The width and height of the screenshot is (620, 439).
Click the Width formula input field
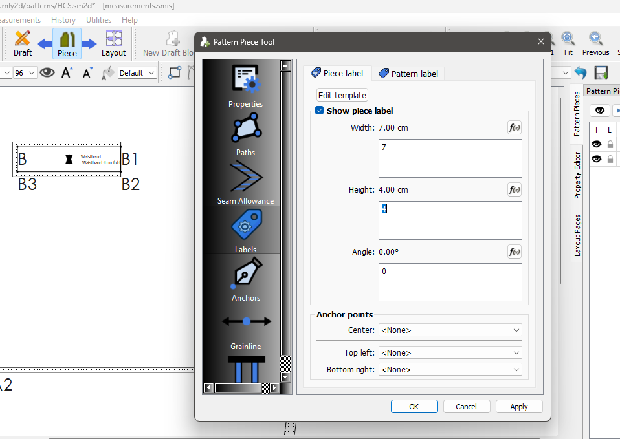[450, 158]
